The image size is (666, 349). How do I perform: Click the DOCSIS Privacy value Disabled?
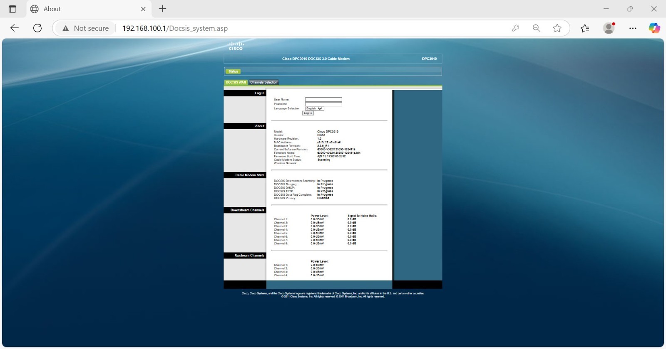point(323,198)
